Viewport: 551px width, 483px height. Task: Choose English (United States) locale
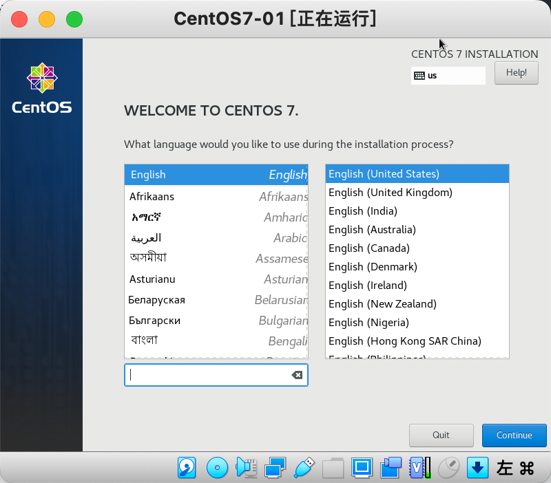[417, 174]
